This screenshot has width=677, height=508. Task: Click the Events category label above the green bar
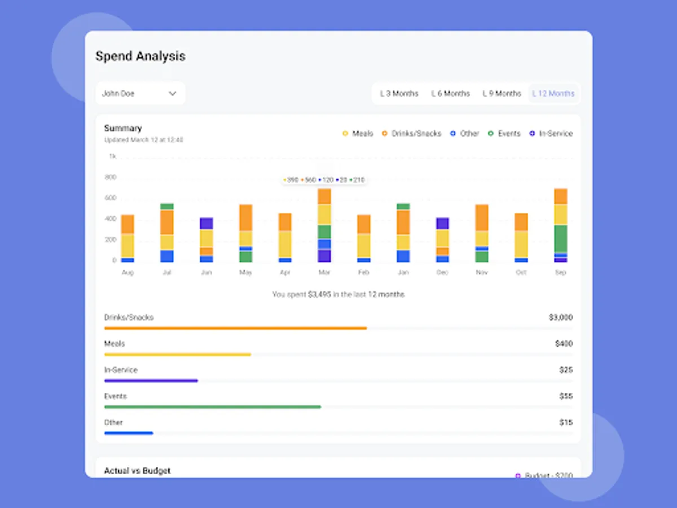[x=115, y=396]
